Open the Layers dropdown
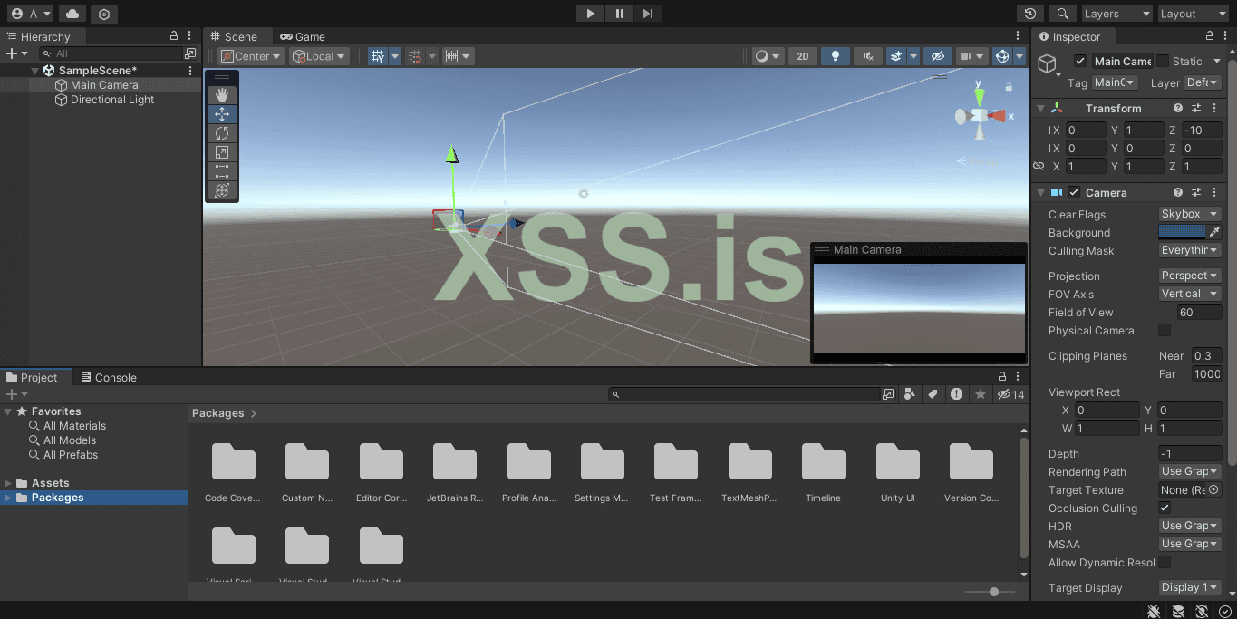This screenshot has height=619, width=1237. [x=1116, y=14]
